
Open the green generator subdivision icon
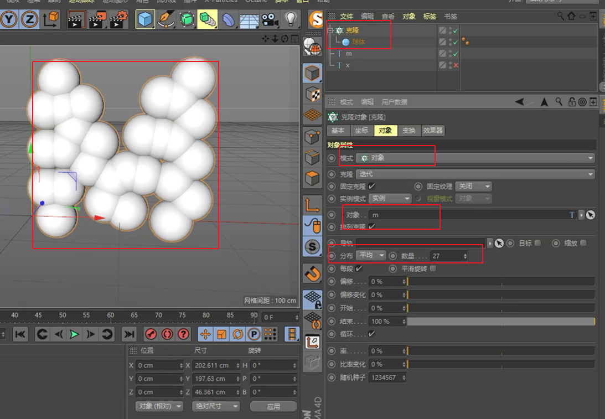tap(187, 19)
